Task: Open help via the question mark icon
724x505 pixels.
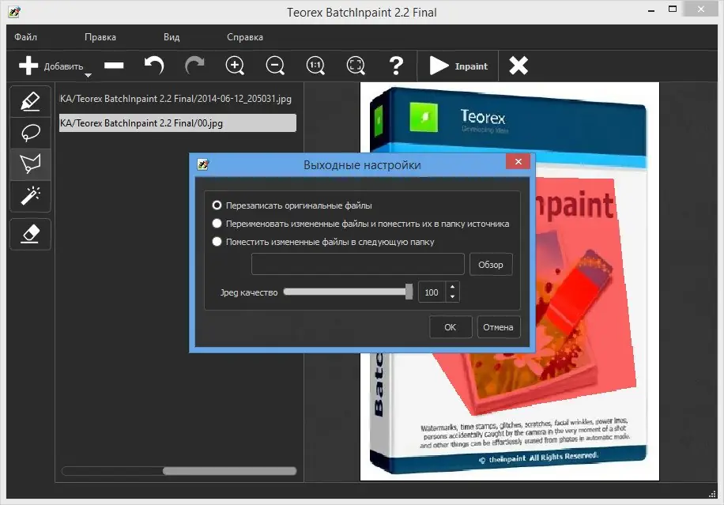Action: (x=396, y=66)
